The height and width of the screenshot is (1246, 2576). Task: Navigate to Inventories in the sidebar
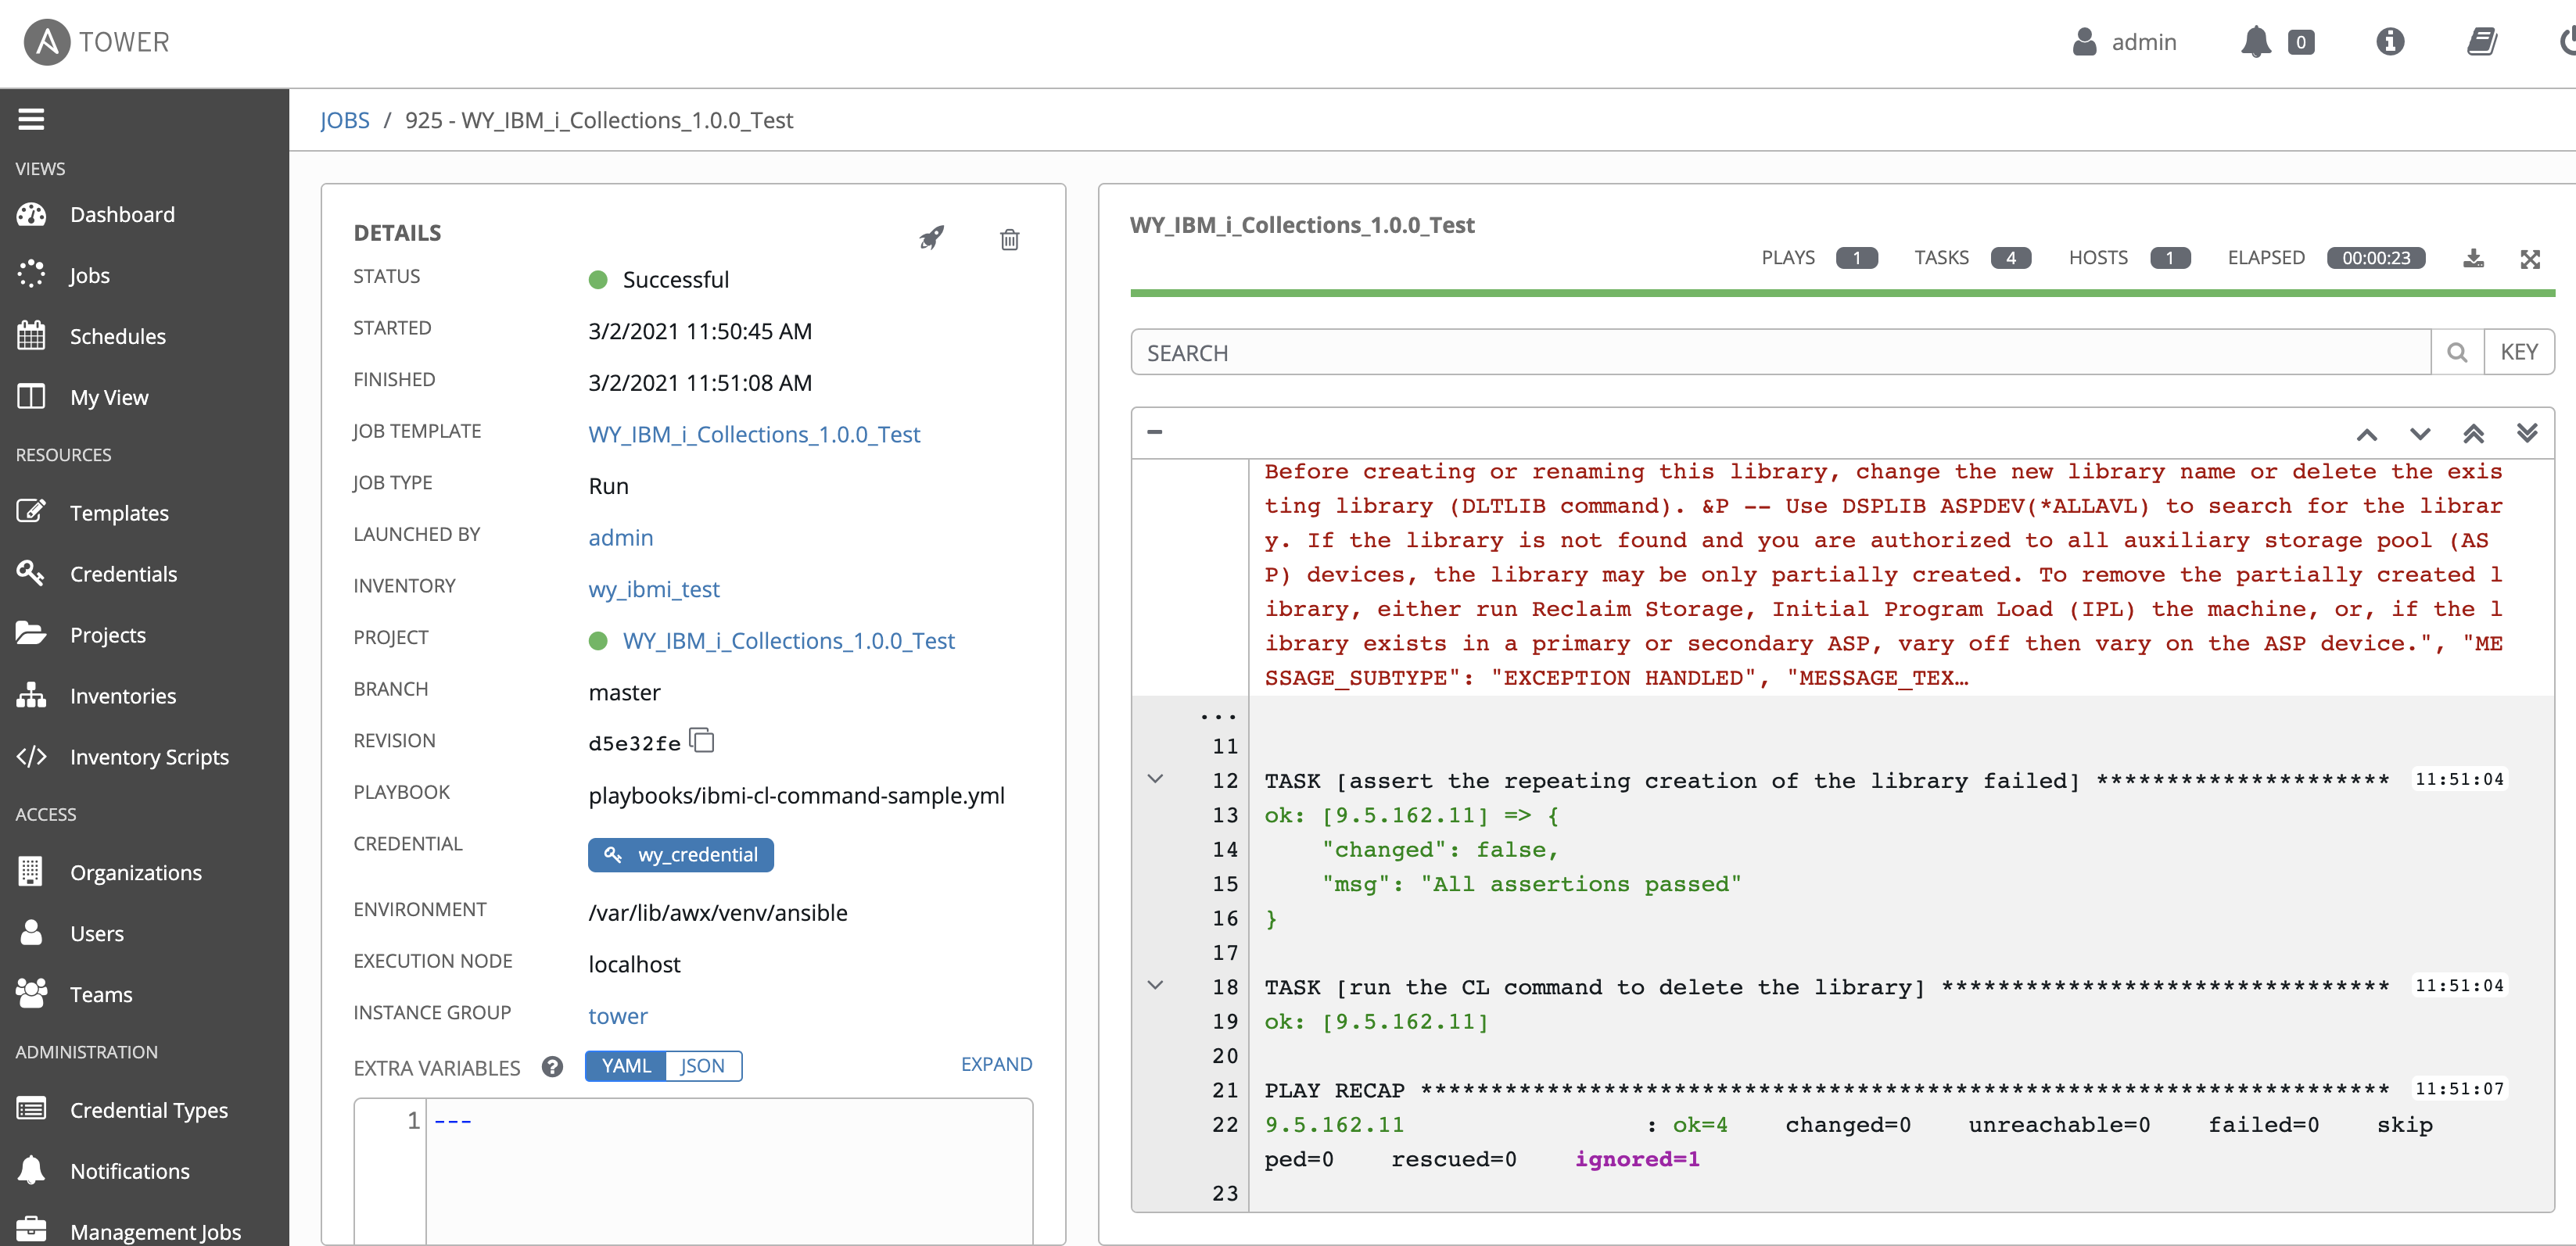pos(122,696)
